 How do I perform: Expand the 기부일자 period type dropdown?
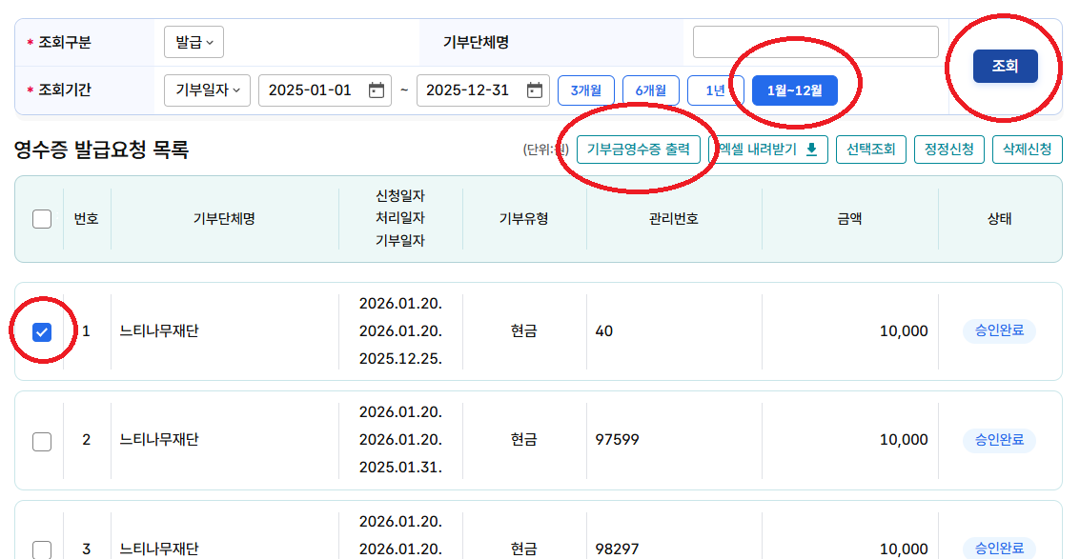coord(207,90)
